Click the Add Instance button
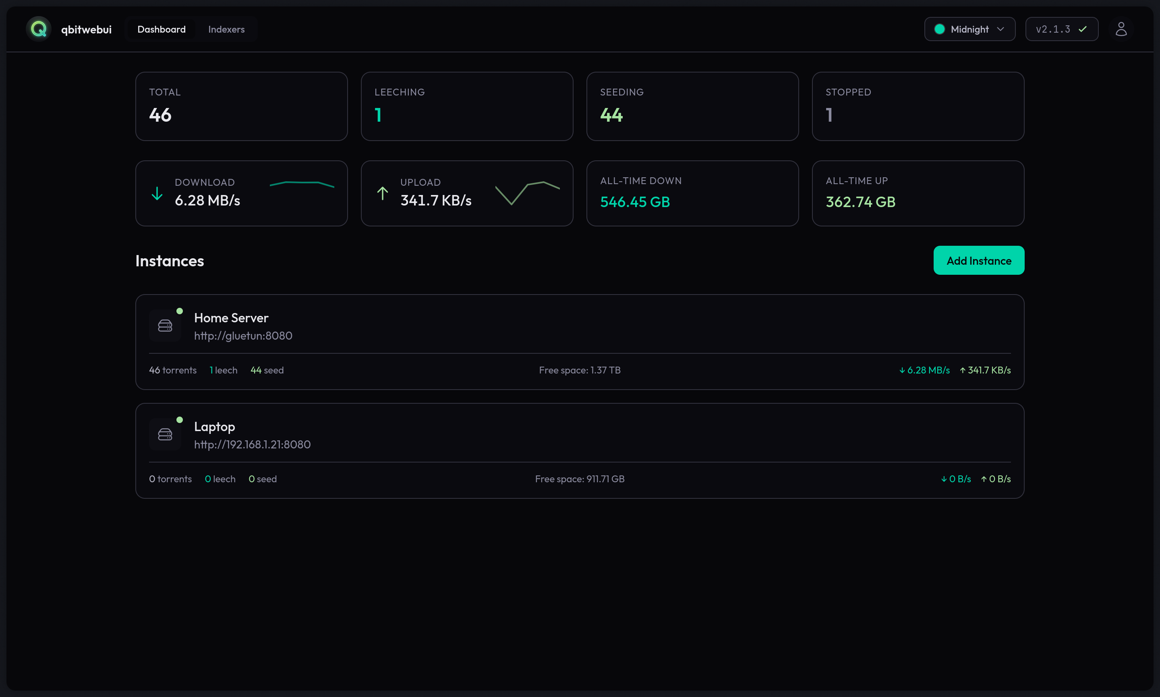 pyautogui.click(x=978, y=260)
